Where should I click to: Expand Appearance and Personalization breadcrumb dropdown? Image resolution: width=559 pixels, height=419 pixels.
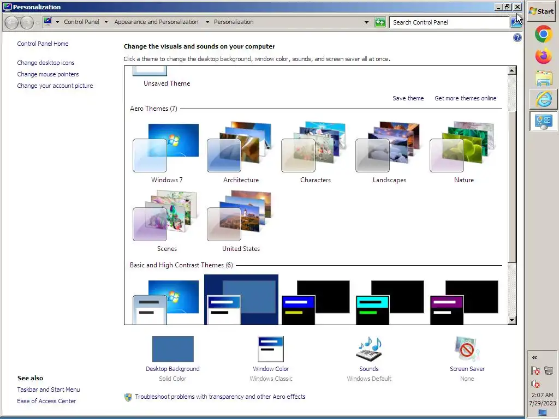[x=207, y=22]
